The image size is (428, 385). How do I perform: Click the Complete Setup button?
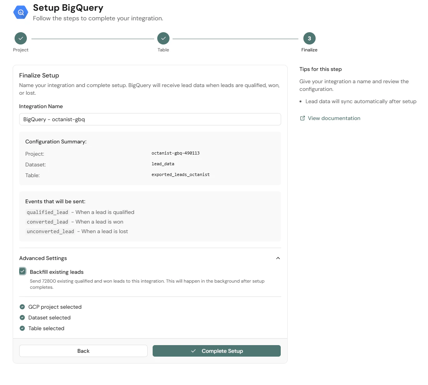point(216,351)
